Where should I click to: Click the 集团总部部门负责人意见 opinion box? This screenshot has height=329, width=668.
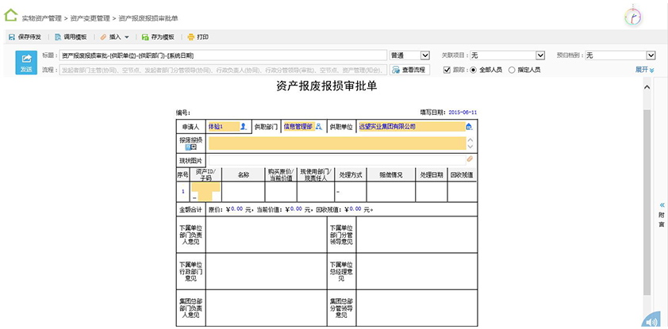coord(266,308)
